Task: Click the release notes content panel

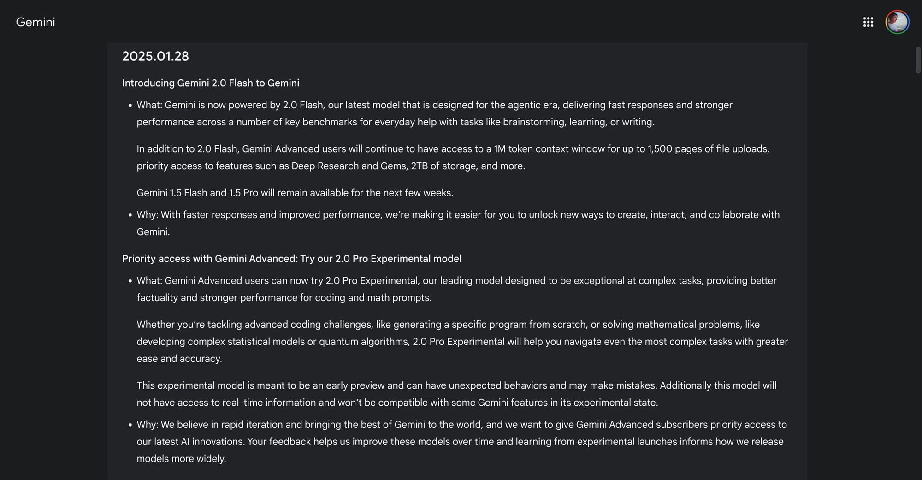Action: point(457,258)
